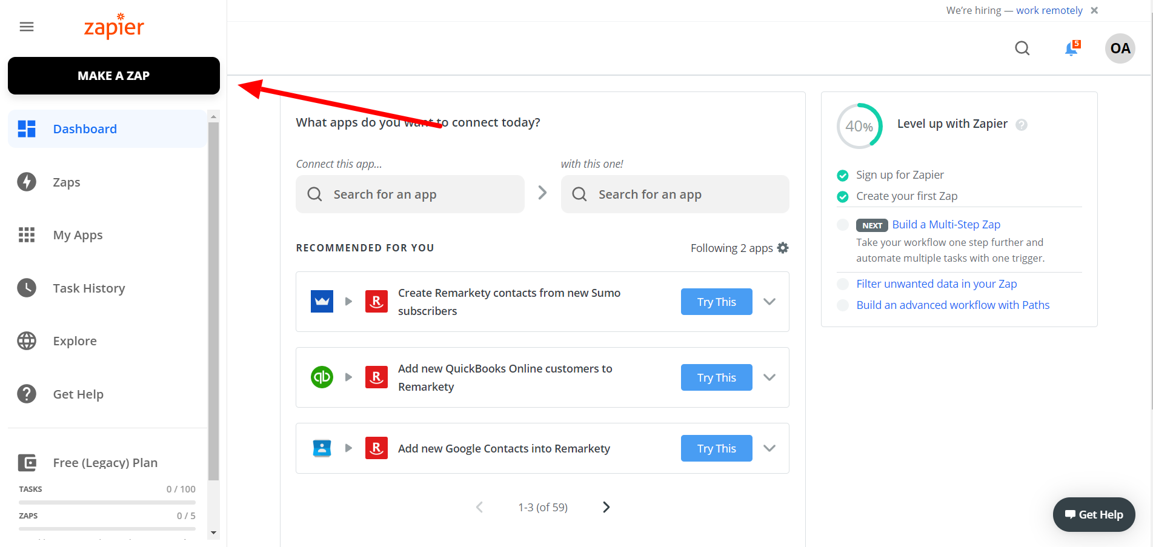Expand the Sumo subscribers zap card
Screen dimensions: 1153x547
click(x=769, y=302)
